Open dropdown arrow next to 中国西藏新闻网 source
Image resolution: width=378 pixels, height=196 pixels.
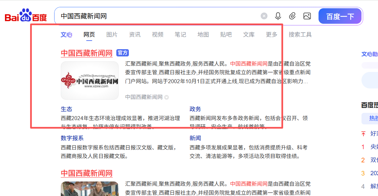(166, 97)
